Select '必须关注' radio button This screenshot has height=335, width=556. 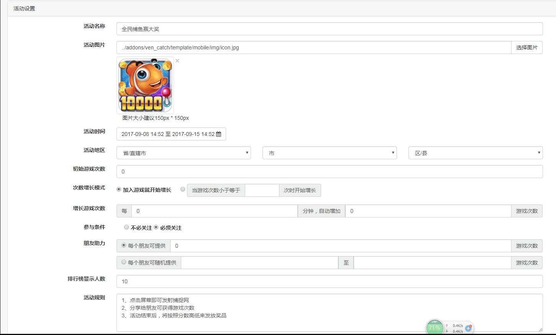point(156,227)
